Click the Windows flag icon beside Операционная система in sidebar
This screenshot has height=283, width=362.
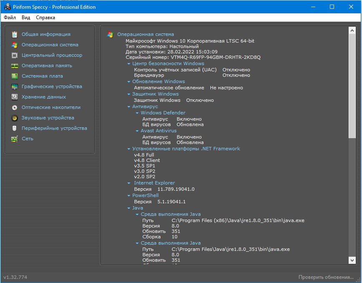tap(15, 45)
